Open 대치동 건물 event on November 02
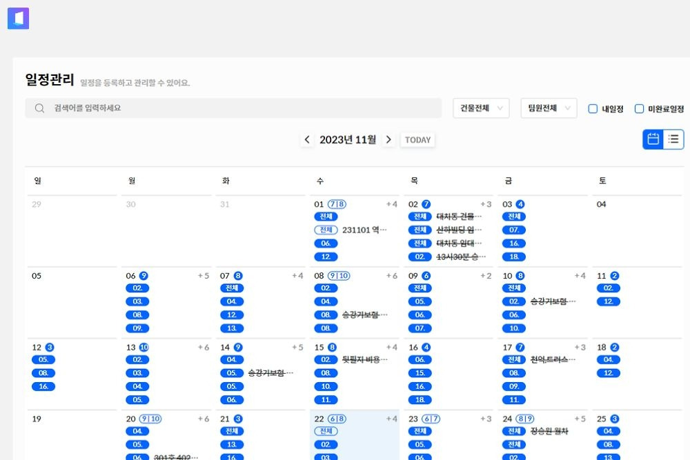690x460 pixels. pyautogui.click(x=459, y=217)
